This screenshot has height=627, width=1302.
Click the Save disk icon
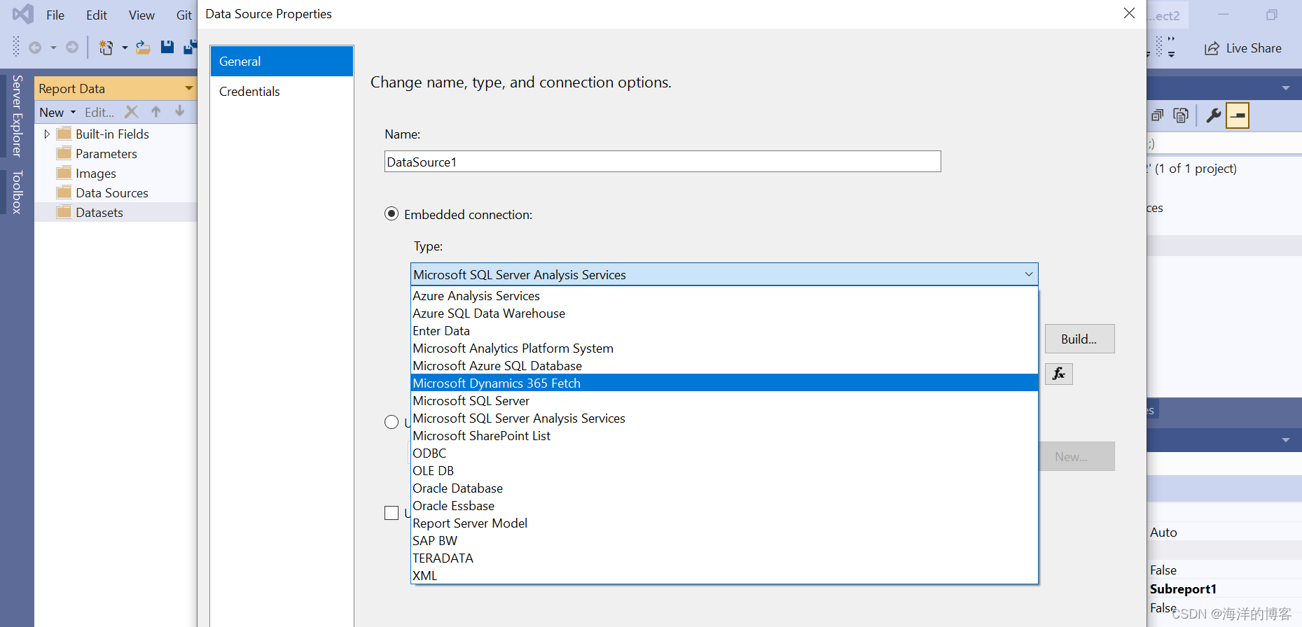[x=167, y=47]
